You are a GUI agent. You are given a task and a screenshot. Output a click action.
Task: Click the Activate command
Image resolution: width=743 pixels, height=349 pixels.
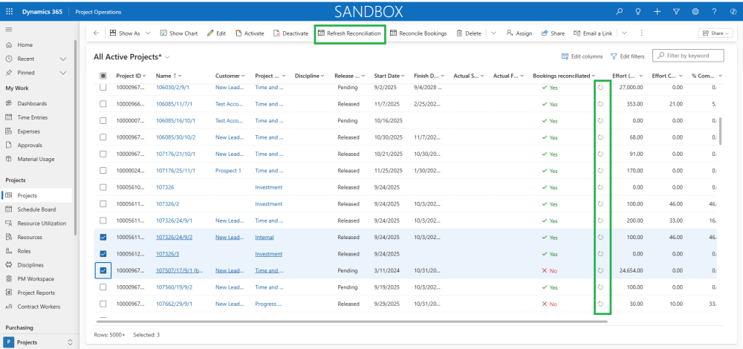[x=250, y=33]
